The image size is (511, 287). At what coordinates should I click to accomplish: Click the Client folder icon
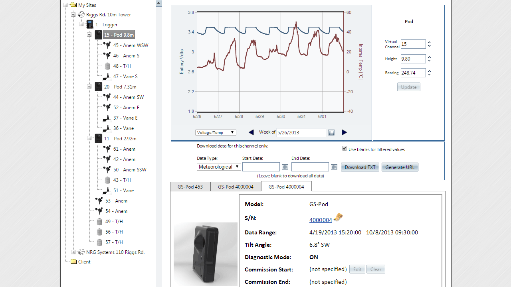tap(73, 262)
